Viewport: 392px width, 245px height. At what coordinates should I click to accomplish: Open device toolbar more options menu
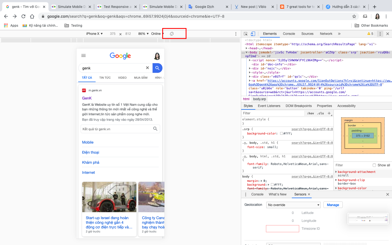(236, 34)
